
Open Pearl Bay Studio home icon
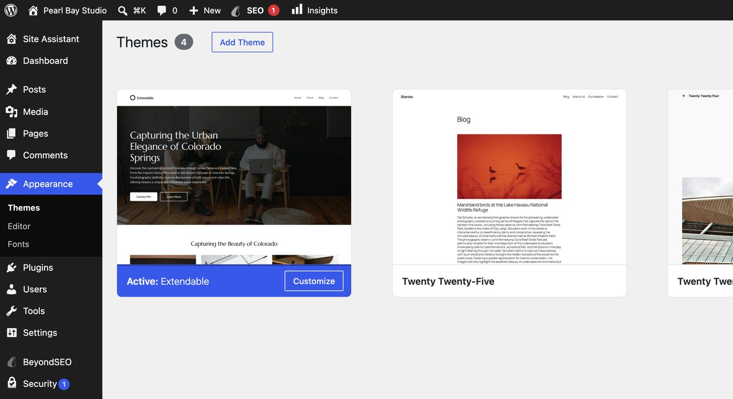[x=33, y=10]
